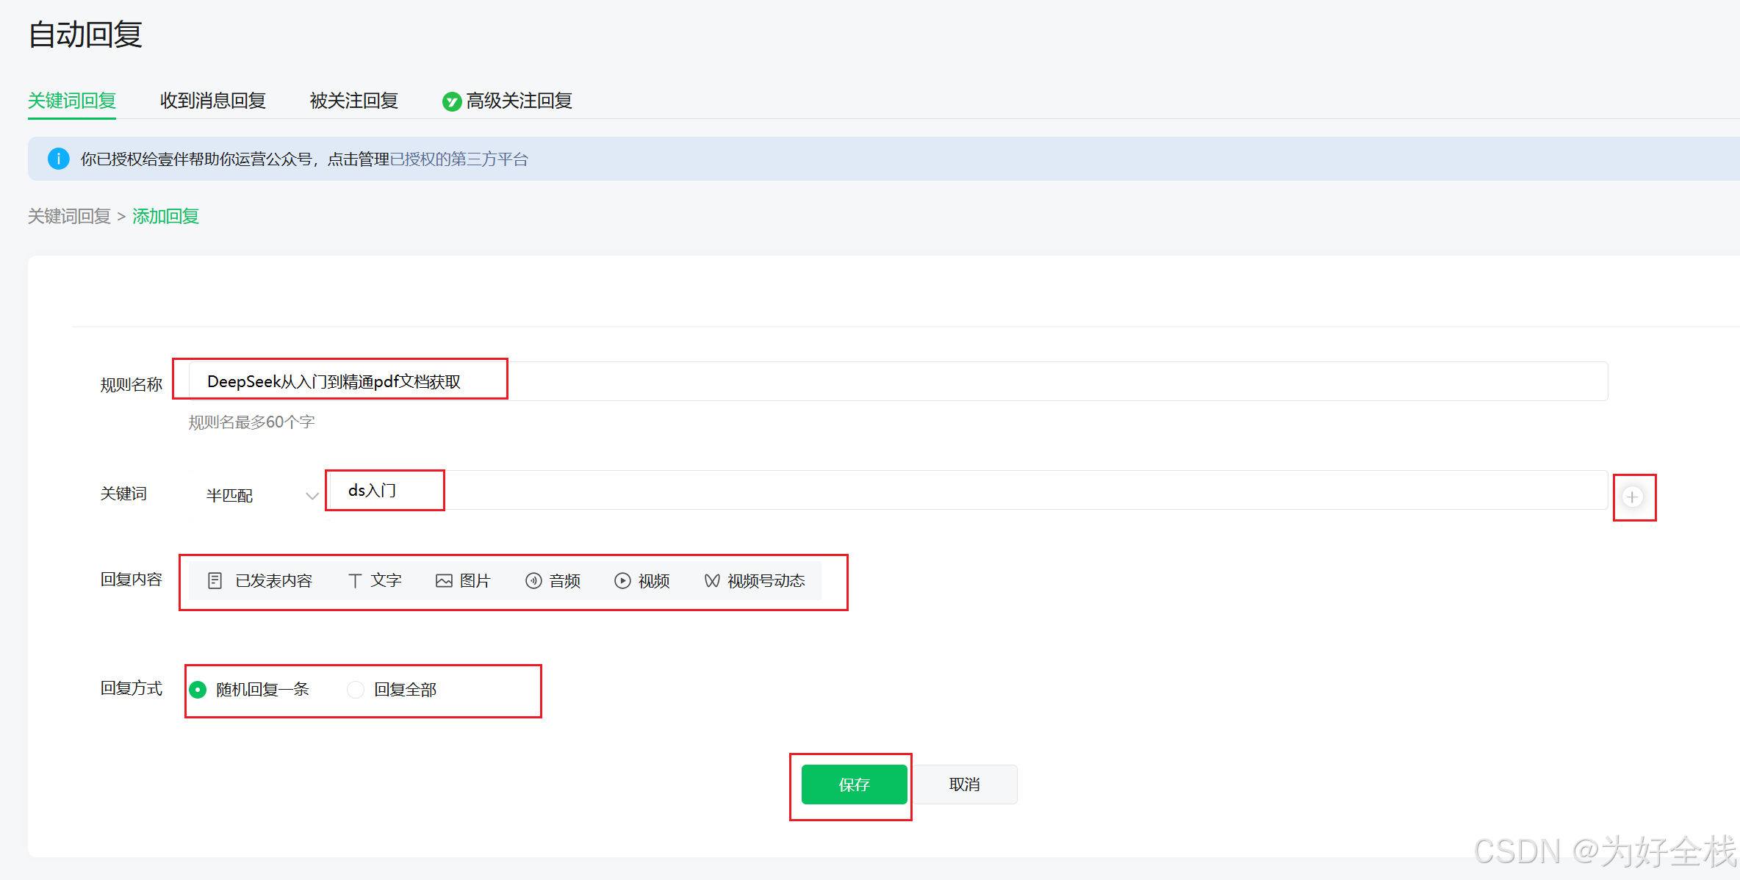Open the 已授权的第三方平台 link
Image resolution: width=1740 pixels, height=880 pixels.
point(459,159)
